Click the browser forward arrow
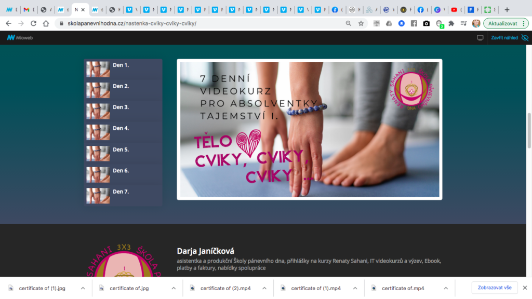 pos(21,23)
